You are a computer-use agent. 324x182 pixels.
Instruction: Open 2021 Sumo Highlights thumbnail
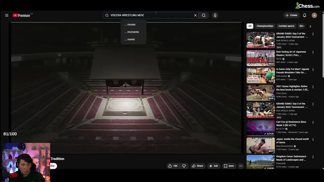pyautogui.click(x=261, y=93)
